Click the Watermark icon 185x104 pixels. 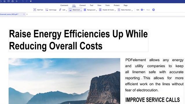70,10
